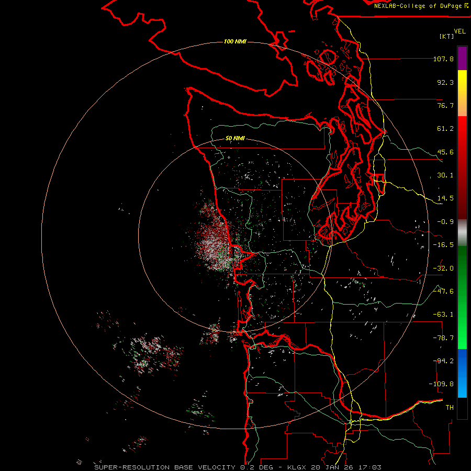
Task: Click the blue segment of the color bar
Action: point(462,373)
